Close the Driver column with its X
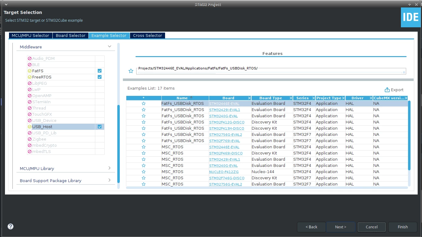This screenshot has height=237, width=422. 371,98
